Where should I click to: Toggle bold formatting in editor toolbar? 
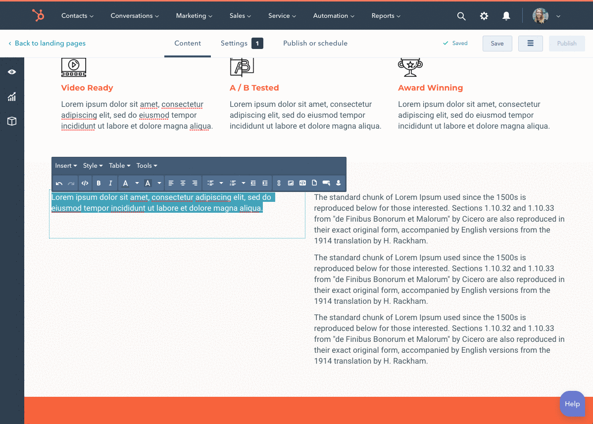99,183
